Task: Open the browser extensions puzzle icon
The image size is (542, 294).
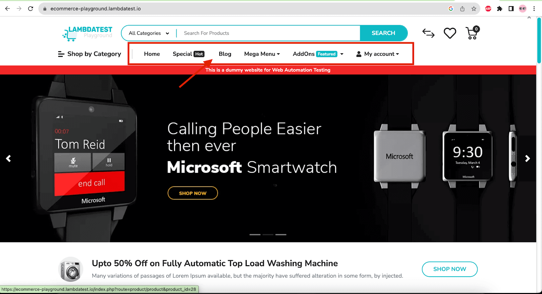Action: pyautogui.click(x=500, y=9)
